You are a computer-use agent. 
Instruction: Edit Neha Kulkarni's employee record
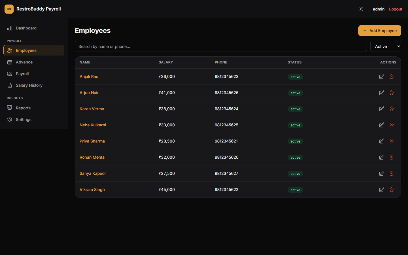coord(382,125)
